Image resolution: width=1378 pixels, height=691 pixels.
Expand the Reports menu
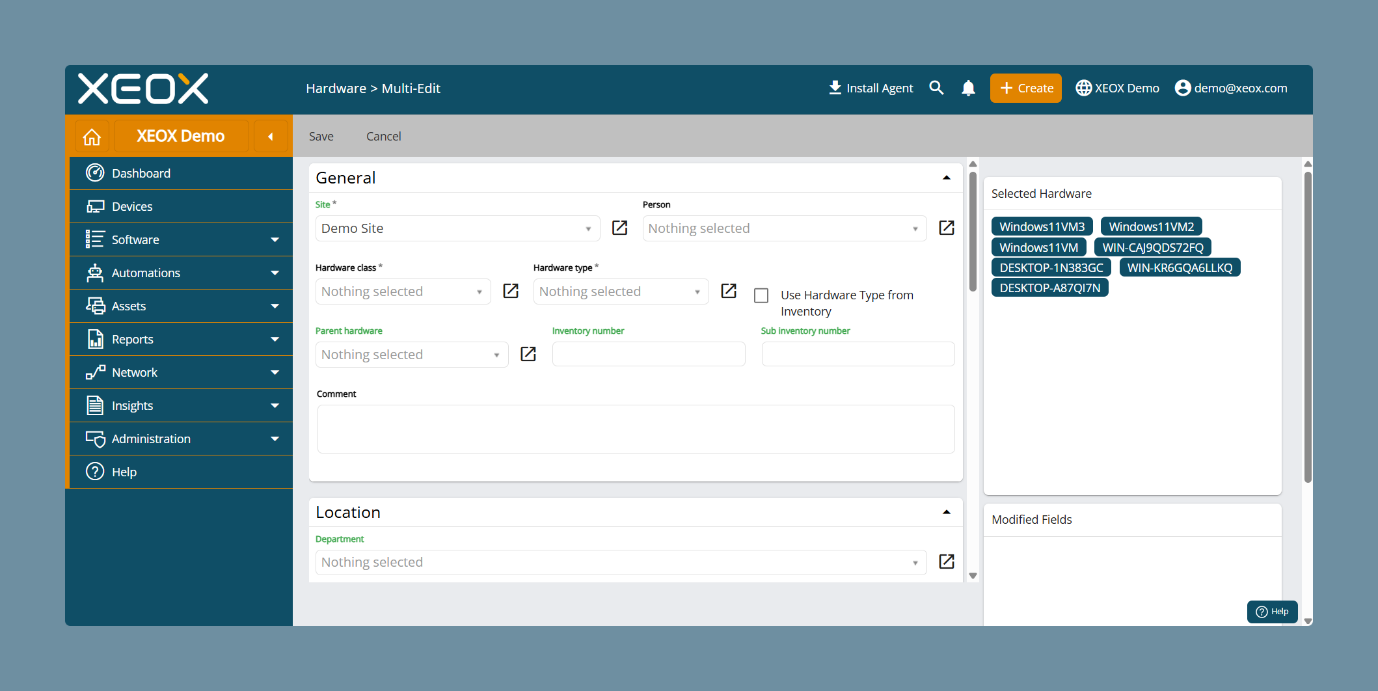point(181,339)
